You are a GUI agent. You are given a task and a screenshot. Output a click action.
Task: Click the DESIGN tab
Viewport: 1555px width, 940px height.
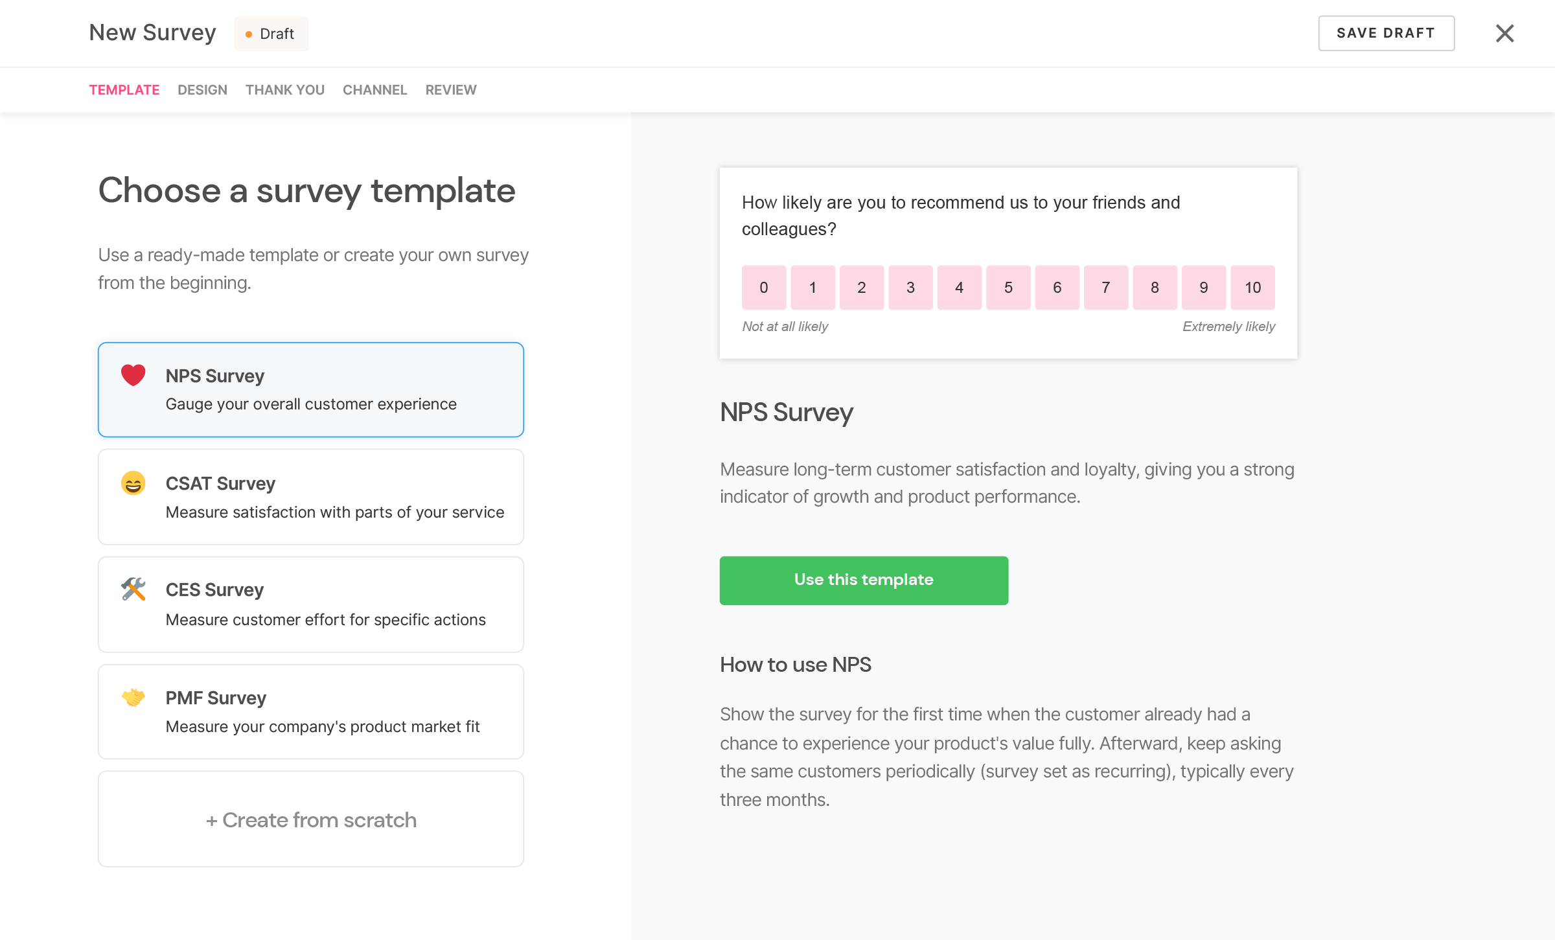point(202,89)
